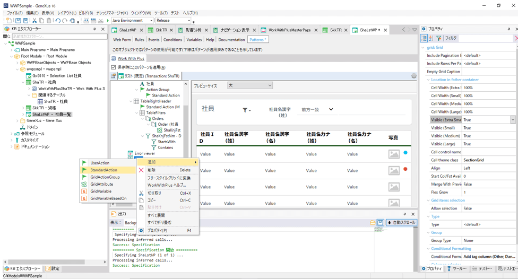
Task: Click the Save toolbar icon
Action: (x=18, y=21)
